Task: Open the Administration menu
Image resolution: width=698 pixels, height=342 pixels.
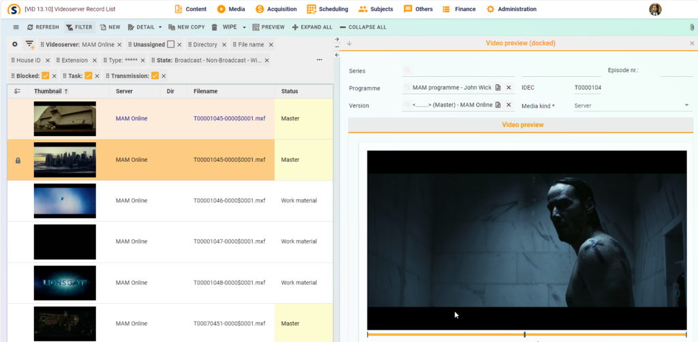Action: 511,9
